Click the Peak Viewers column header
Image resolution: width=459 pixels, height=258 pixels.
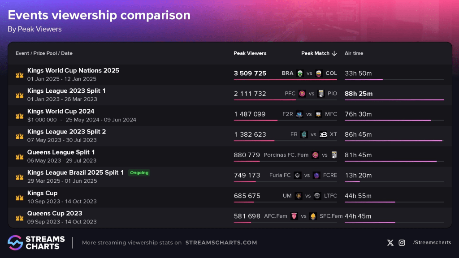(250, 53)
